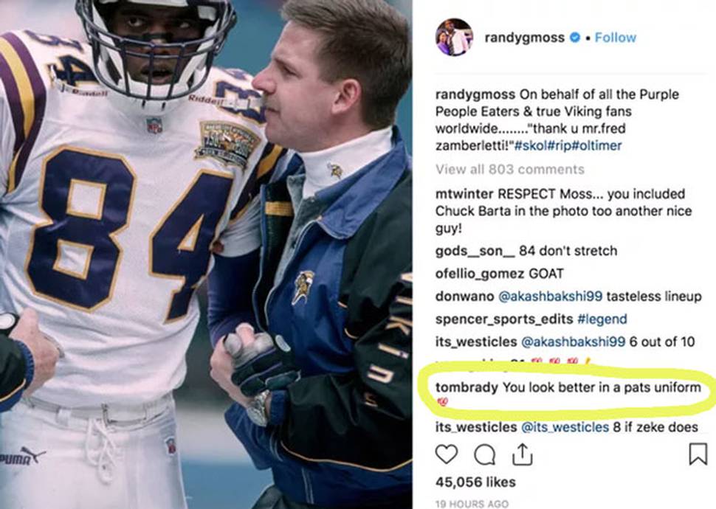Open comments with the speech bubble icon
716x509 pixels.
tap(484, 454)
